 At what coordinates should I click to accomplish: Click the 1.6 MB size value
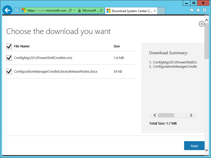119,58
